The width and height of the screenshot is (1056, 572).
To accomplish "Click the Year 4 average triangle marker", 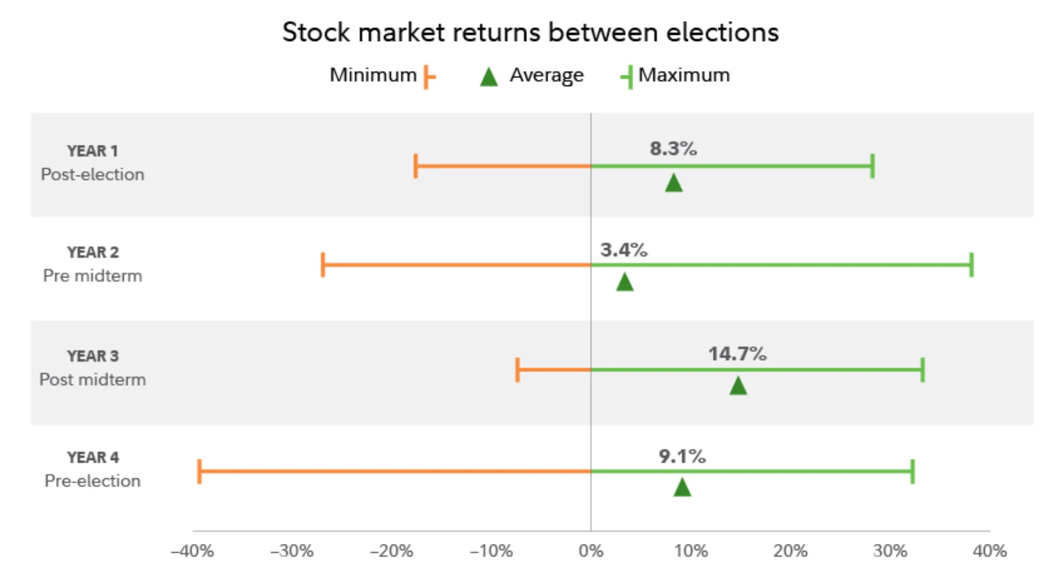I will click(x=682, y=487).
